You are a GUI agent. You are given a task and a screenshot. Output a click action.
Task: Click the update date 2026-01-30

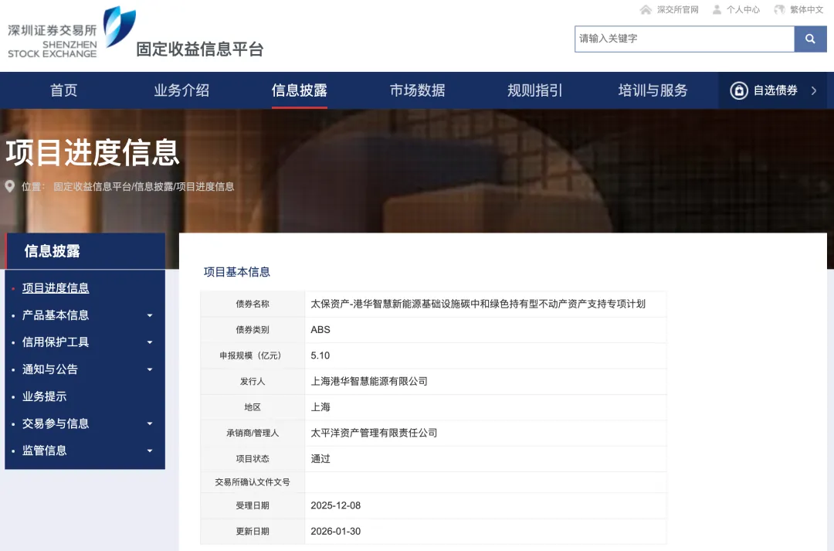pos(336,532)
